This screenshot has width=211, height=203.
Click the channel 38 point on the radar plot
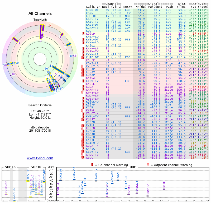(11, 76)
